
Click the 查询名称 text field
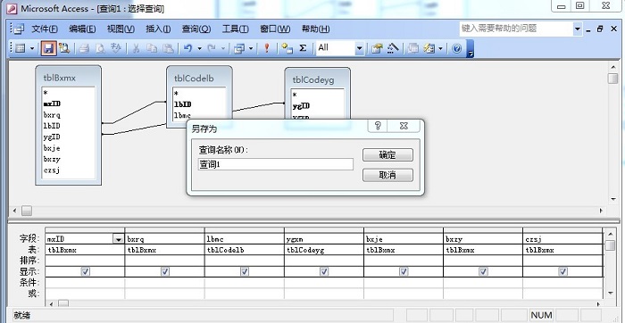[x=275, y=164]
